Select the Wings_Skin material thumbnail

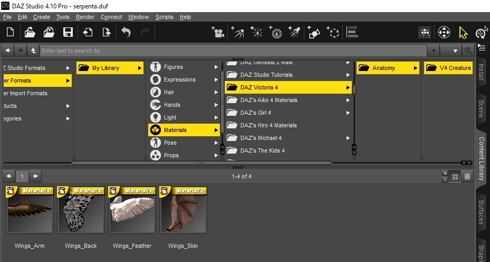tap(183, 210)
